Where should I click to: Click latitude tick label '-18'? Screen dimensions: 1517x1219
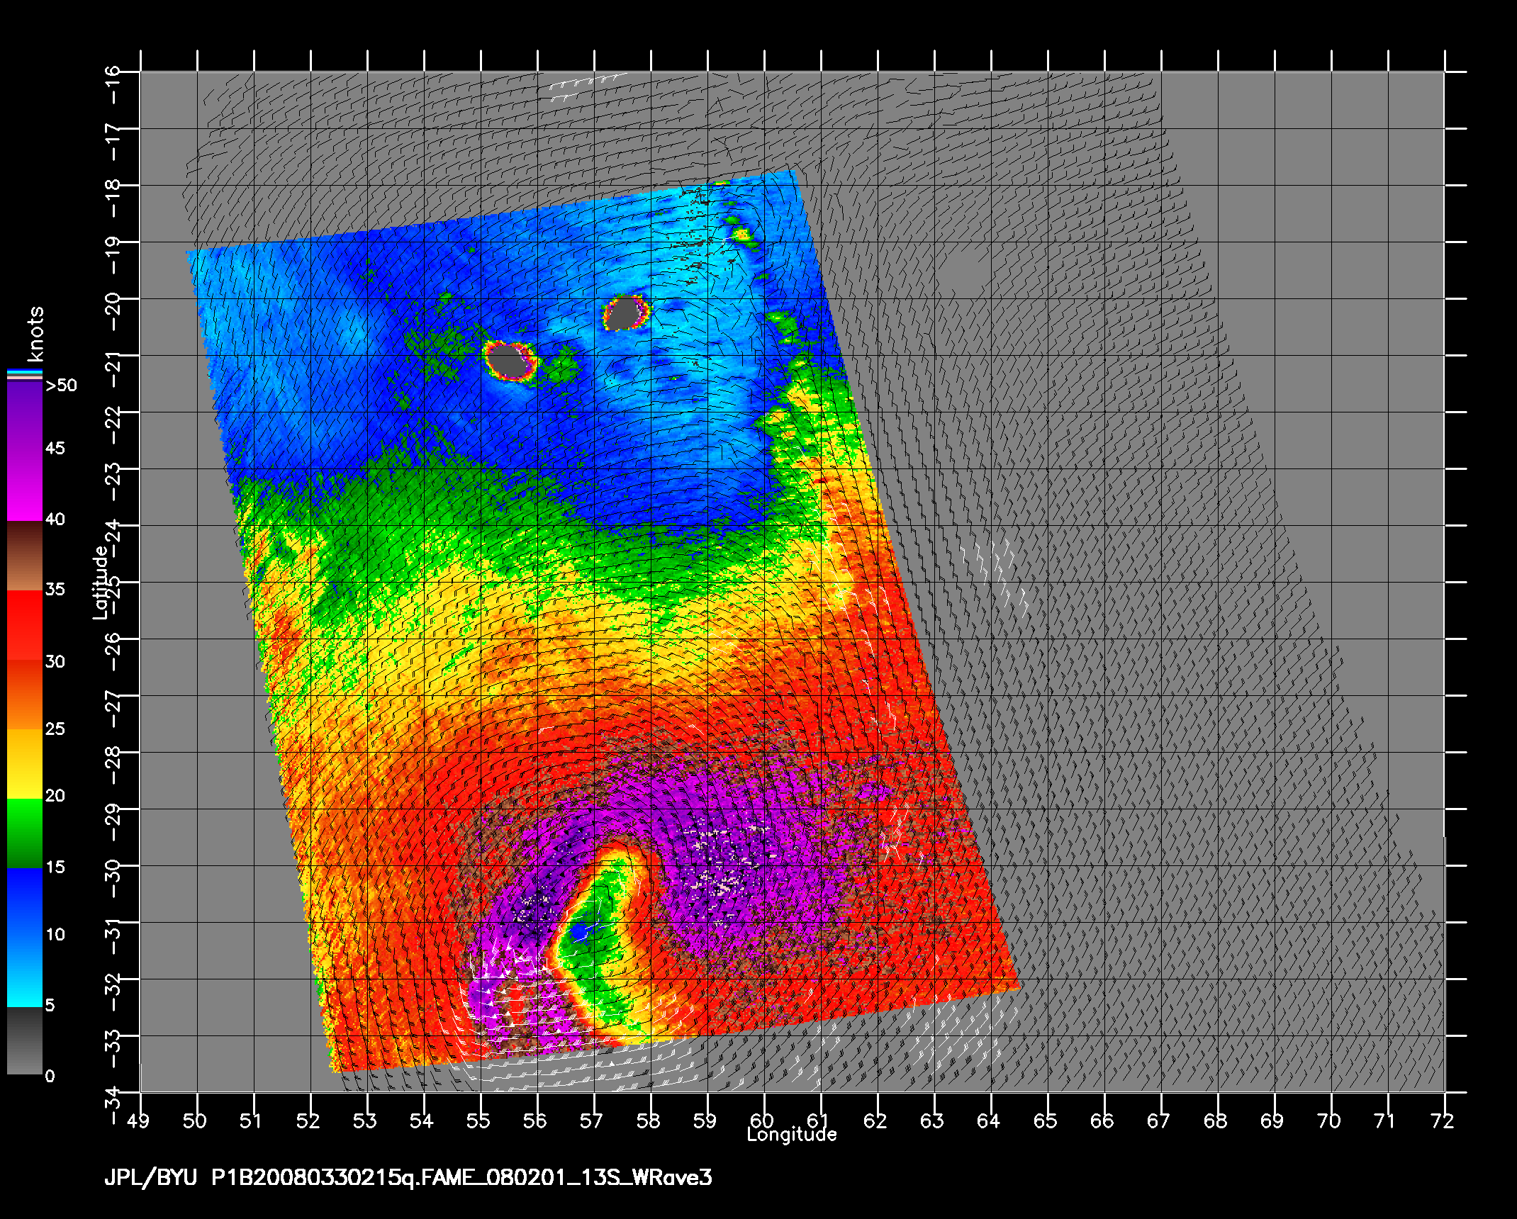(113, 198)
